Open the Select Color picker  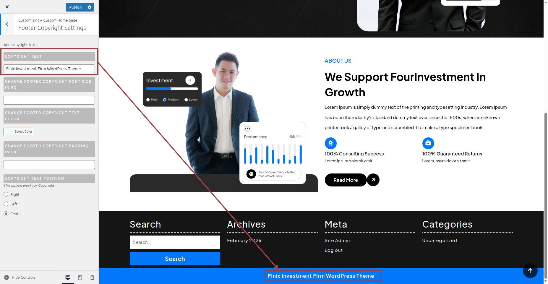point(19,132)
